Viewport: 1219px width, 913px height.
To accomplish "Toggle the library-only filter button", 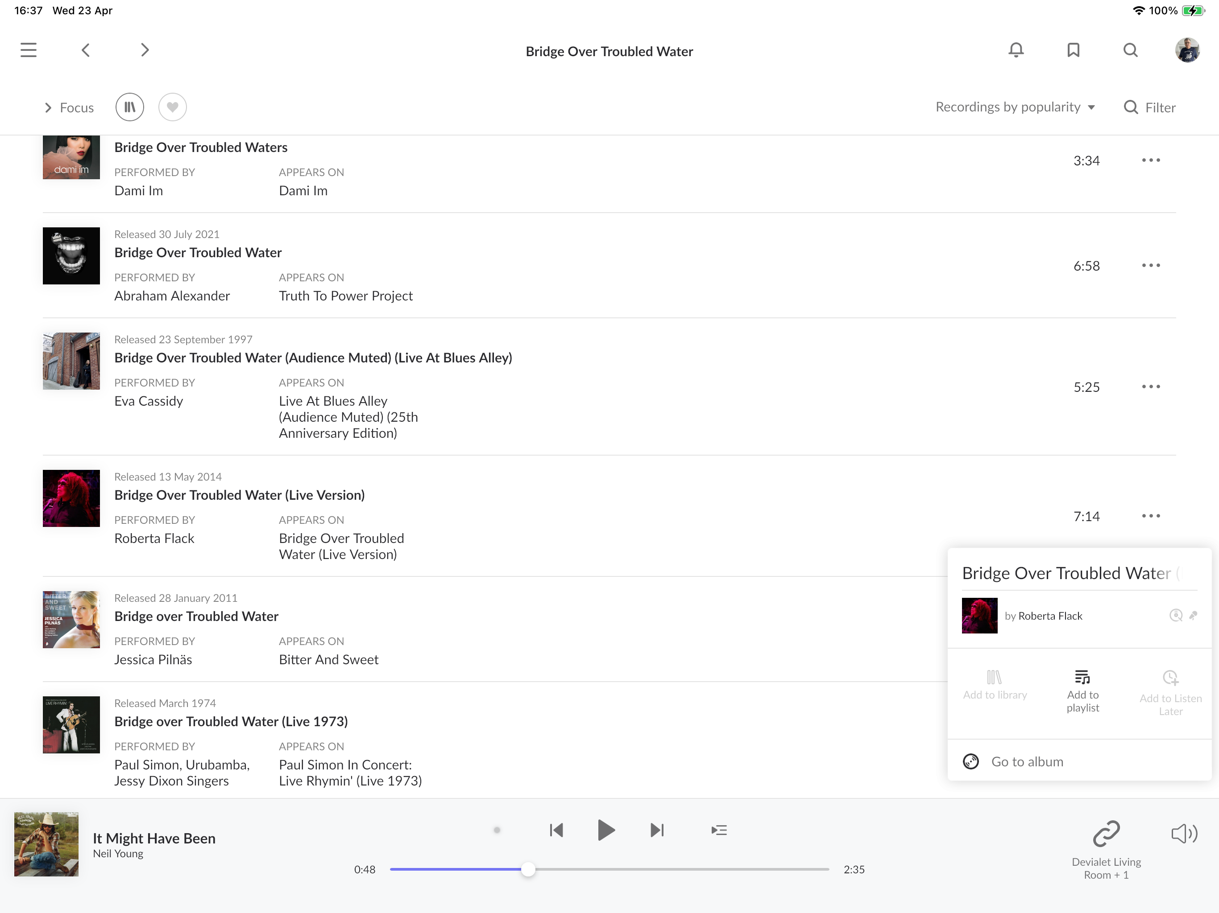I will click(129, 107).
